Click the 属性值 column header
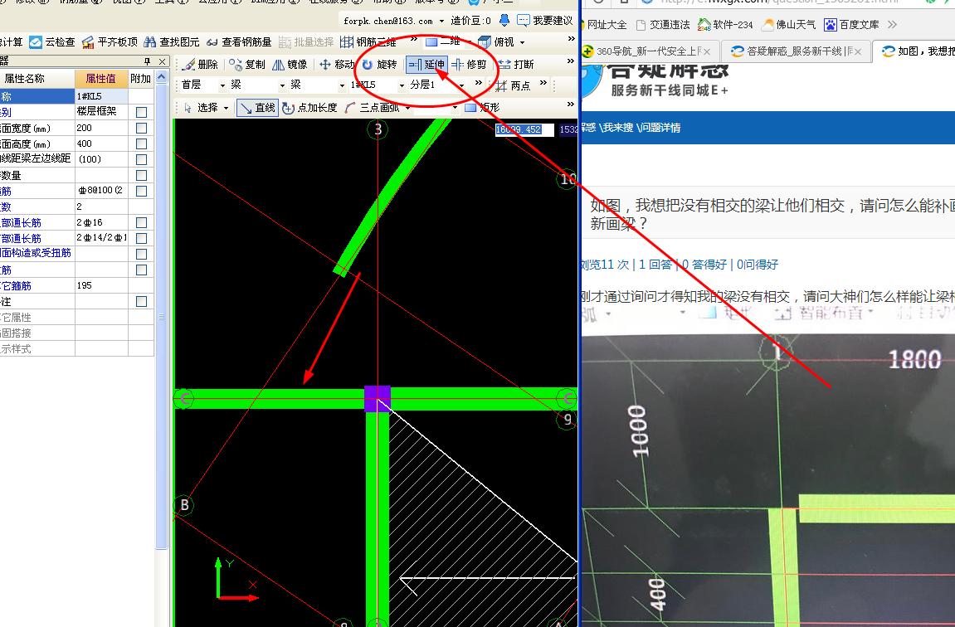Screen dimensions: 955x627 pyautogui.click(x=101, y=78)
